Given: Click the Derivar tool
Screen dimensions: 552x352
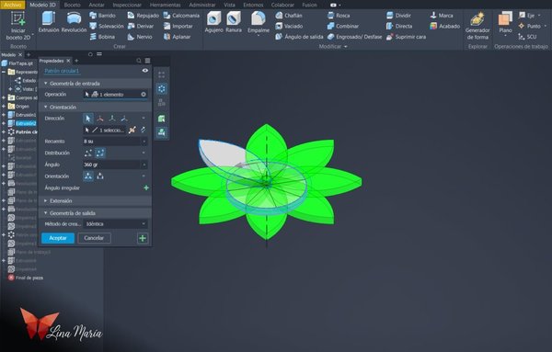Looking at the screenshot, I should point(141,26).
